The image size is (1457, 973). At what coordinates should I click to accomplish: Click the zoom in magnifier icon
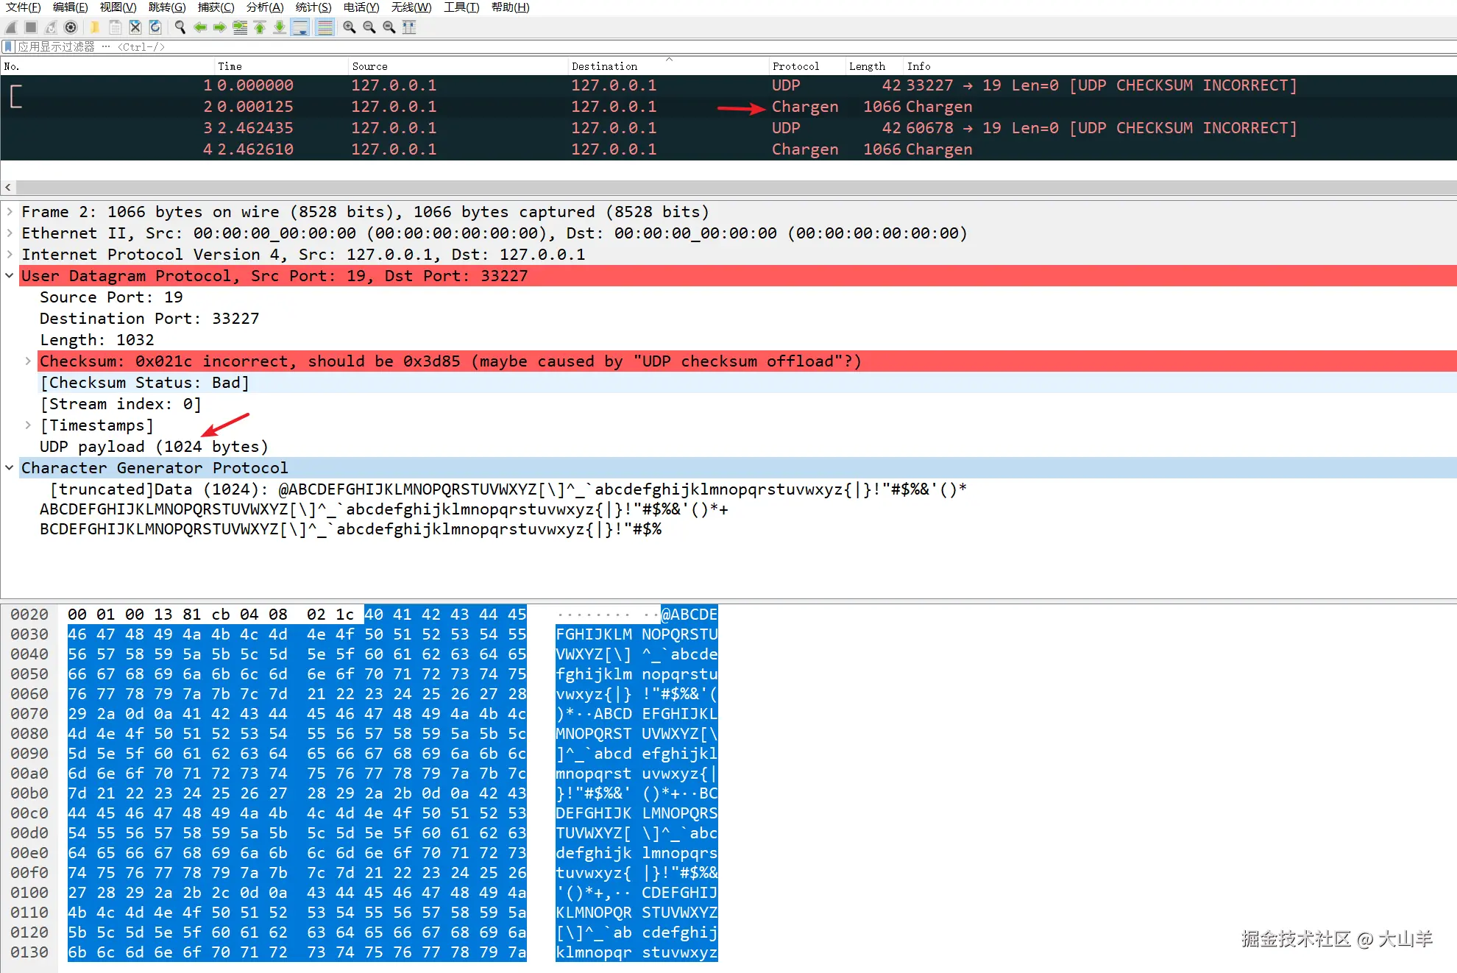tap(350, 27)
